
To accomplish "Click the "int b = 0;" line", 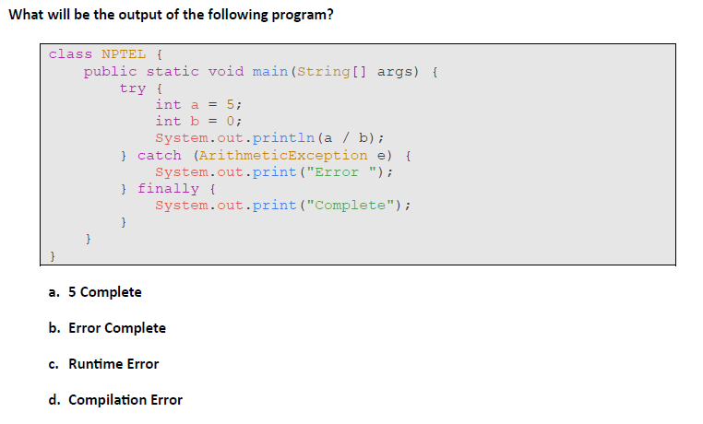I will point(198,122).
